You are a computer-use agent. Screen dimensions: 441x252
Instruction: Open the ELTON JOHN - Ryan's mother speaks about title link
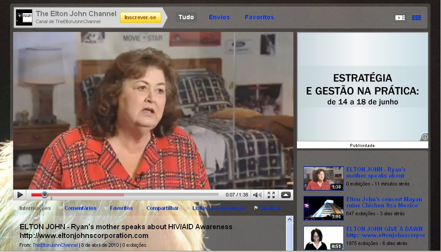[376, 172]
